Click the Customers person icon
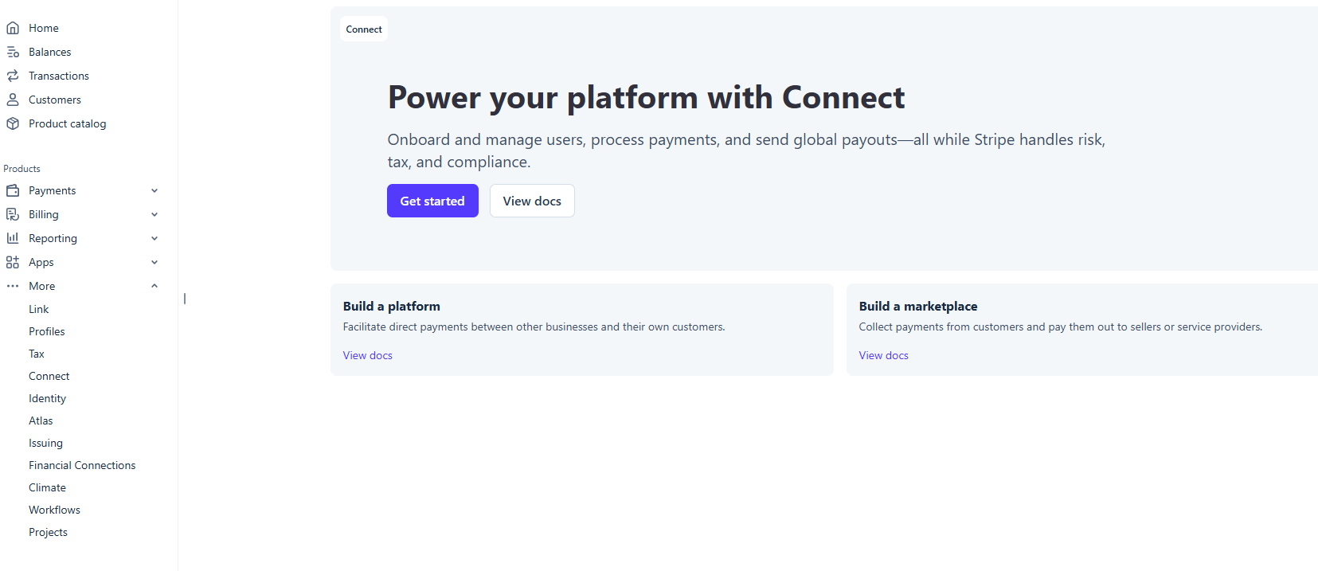Viewport: 1318px width, 571px height. [13, 100]
